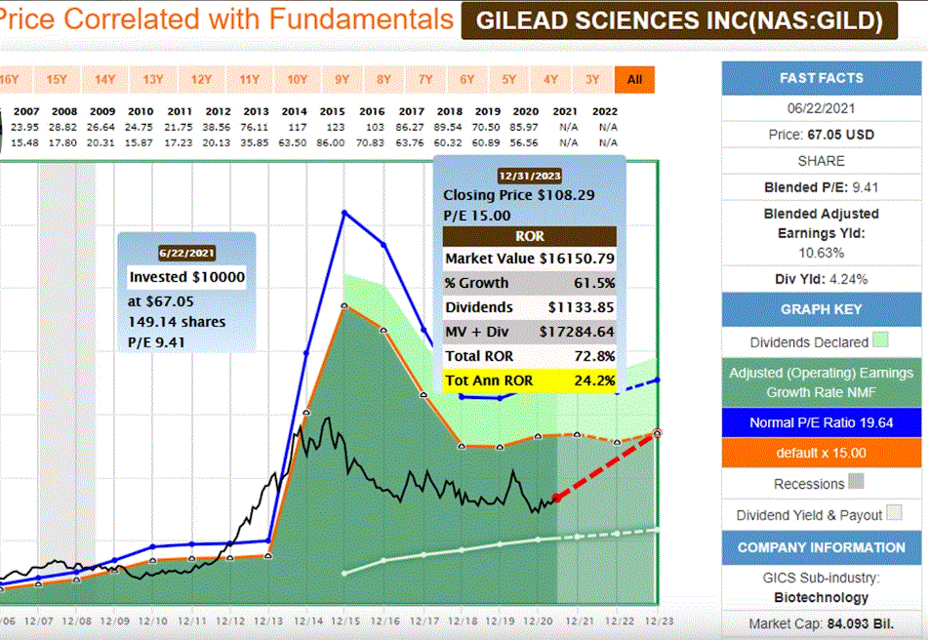Switch to the 7Y time range

[425, 79]
